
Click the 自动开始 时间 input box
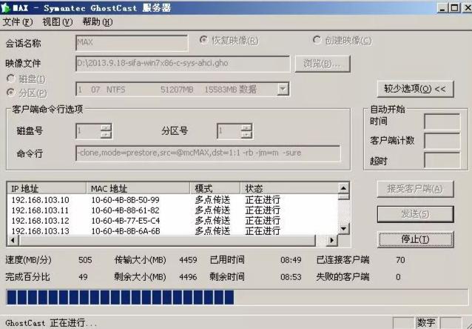point(442,122)
